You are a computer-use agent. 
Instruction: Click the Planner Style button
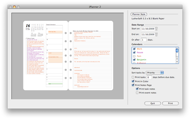point(139,14)
